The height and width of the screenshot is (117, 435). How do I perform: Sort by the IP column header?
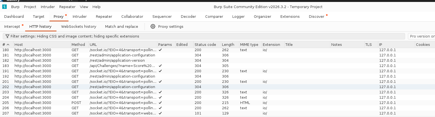(396, 44)
